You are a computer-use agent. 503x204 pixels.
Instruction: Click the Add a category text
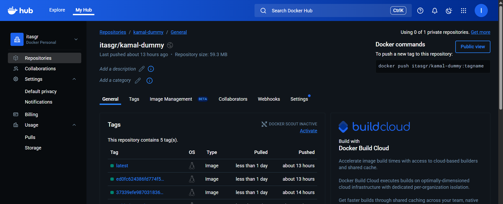point(115,80)
